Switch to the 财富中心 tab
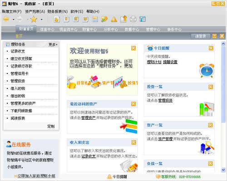Viewport: 227px width, 181px height. click(x=89, y=29)
